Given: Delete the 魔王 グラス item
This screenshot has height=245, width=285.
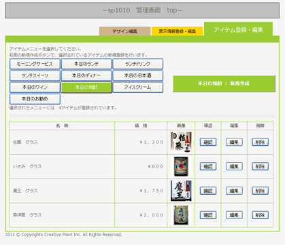Looking at the screenshot, I should 260,191.
